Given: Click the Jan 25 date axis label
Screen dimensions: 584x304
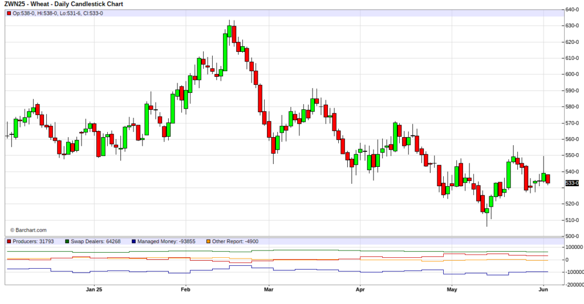Looking at the screenshot, I should pyautogui.click(x=94, y=290).
